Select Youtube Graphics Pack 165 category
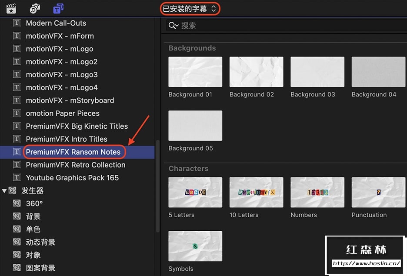This screenshot has height=276, width=407. (72, 178)
